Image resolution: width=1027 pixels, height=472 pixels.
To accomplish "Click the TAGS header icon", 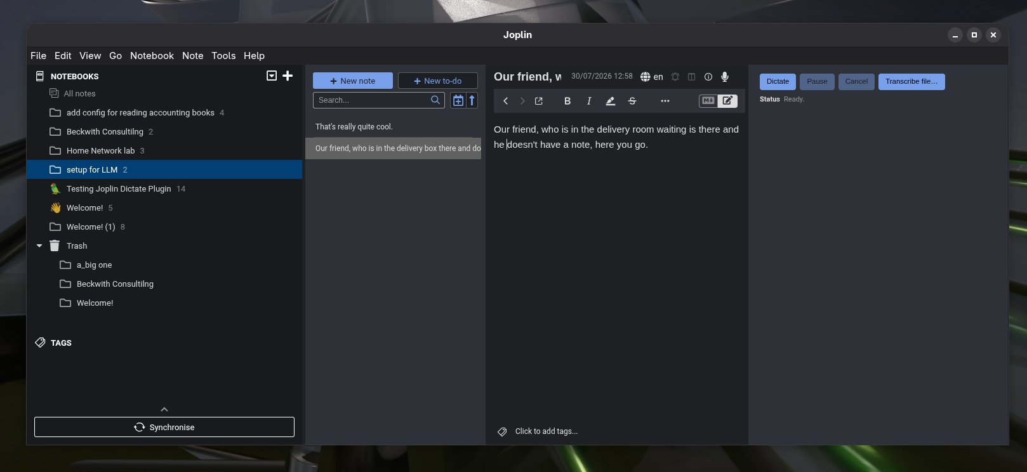I will 40,343.
